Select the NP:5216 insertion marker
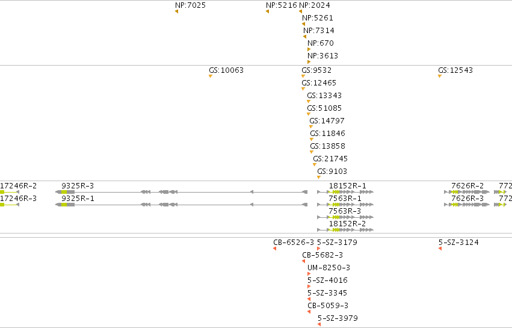Image resolution: width=512 pixels, height=328 pixels. (267, 11)
